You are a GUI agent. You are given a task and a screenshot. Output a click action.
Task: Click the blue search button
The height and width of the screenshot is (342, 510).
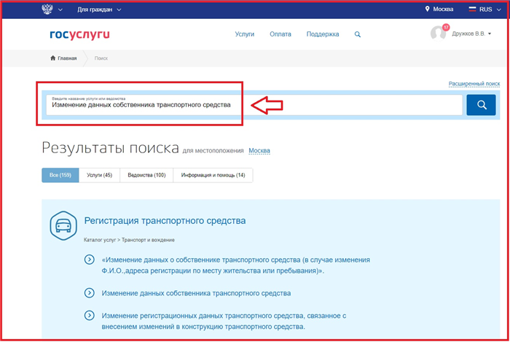(481, 105)
